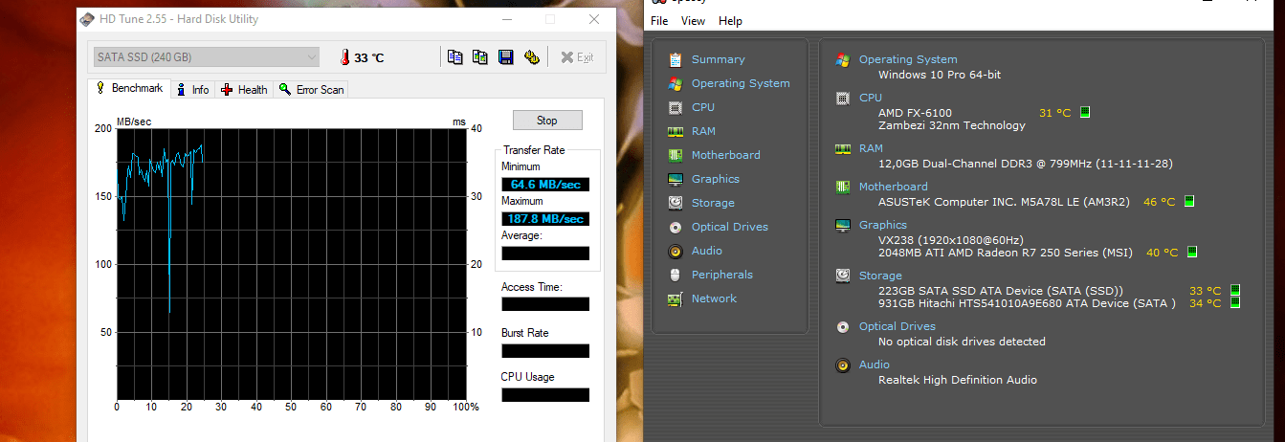Open the File menu in Speccy
Viewport: 1285px width, 442px height.
coord(659,21)
